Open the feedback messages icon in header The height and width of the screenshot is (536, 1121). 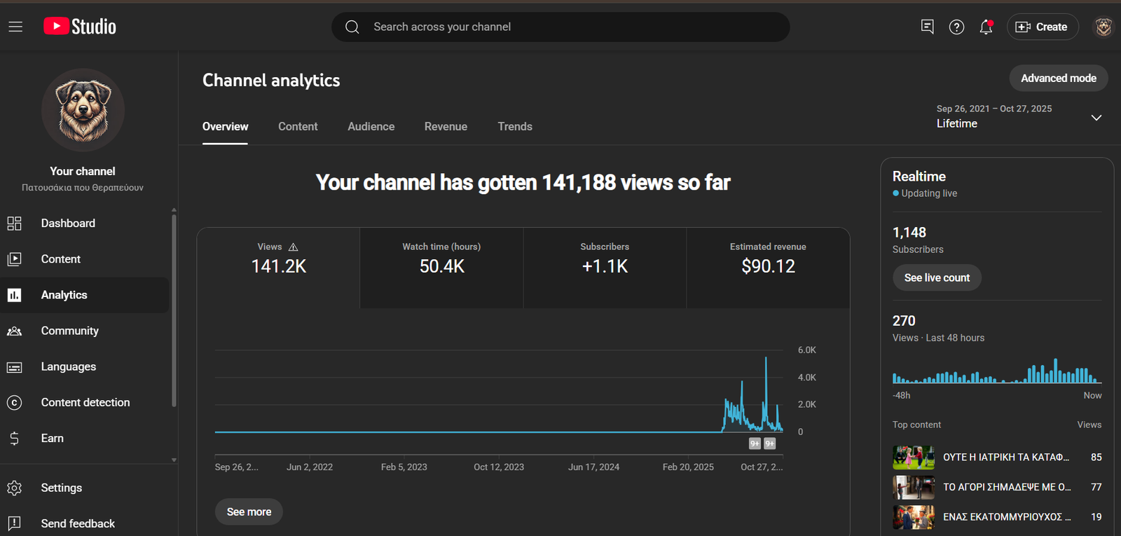927,27
